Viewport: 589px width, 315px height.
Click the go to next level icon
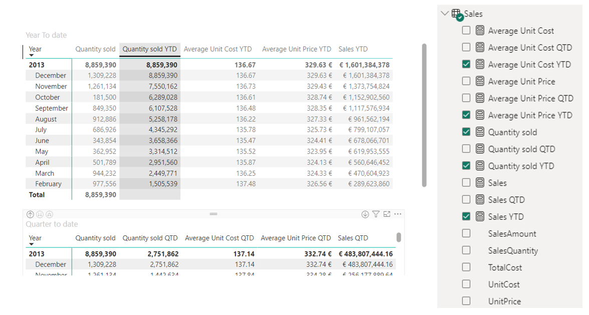point(40,214)
